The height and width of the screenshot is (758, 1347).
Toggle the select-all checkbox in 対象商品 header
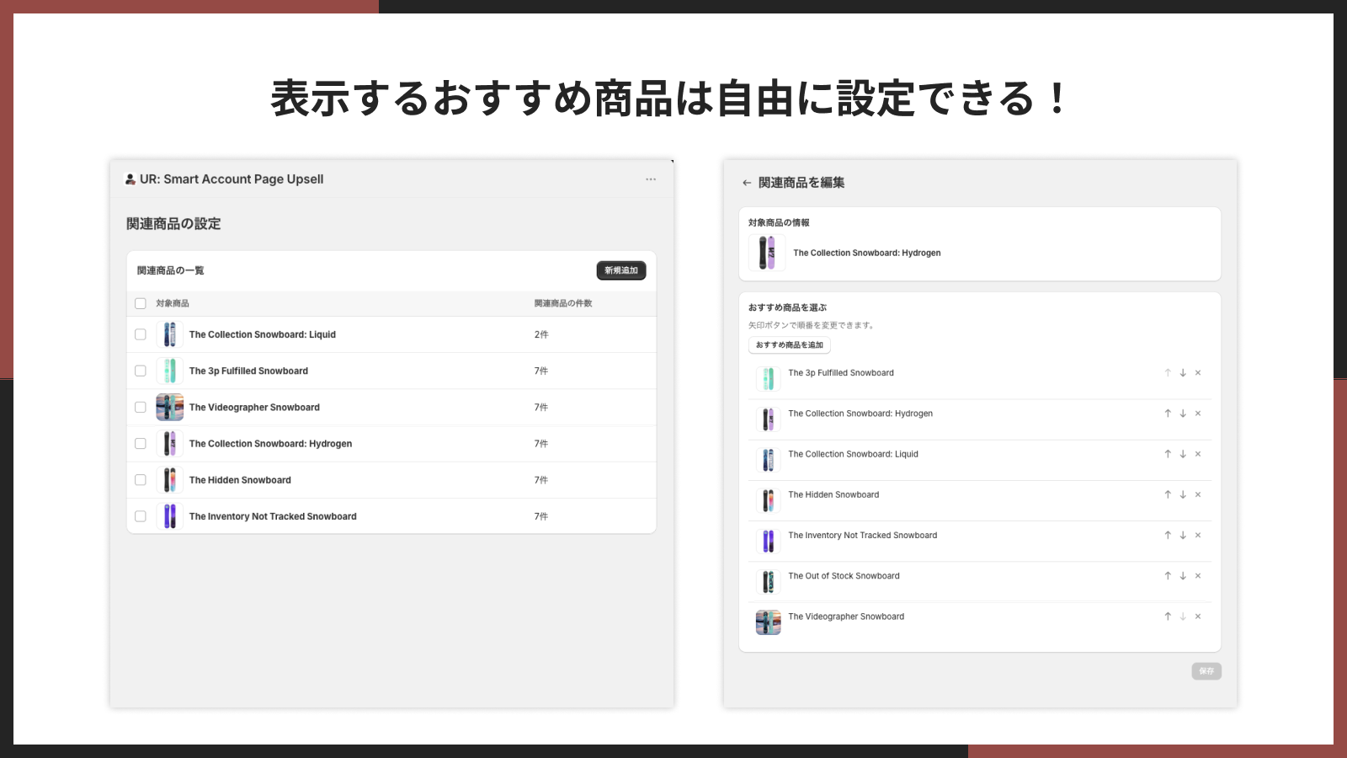tap(141, 303)
